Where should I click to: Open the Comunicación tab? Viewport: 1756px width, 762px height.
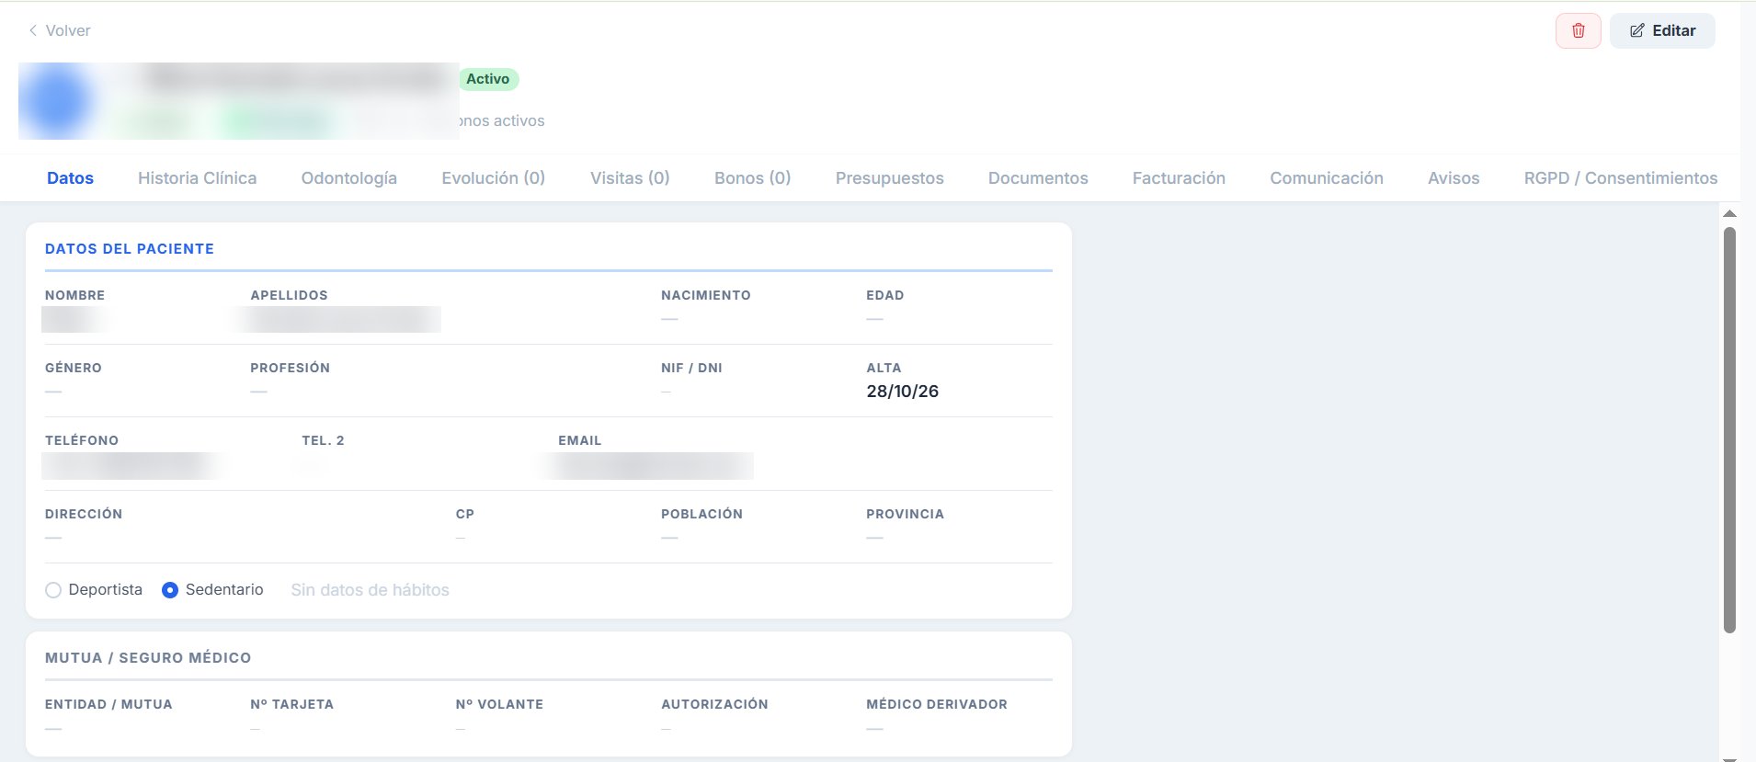coord(1327,178)
